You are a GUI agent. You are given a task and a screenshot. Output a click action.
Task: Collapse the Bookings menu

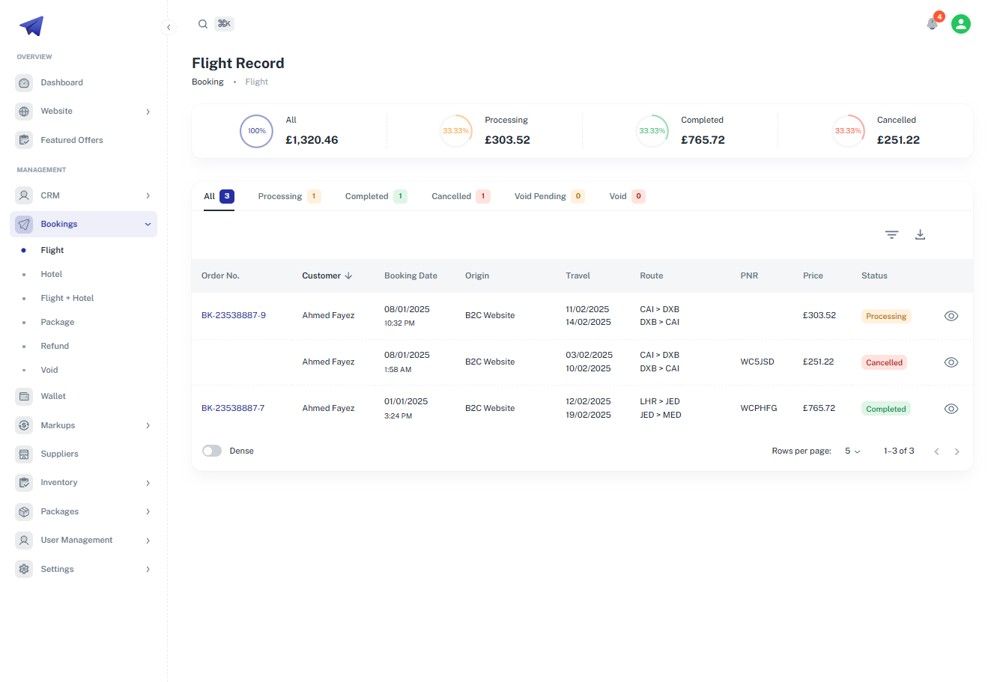click(83, 224)
